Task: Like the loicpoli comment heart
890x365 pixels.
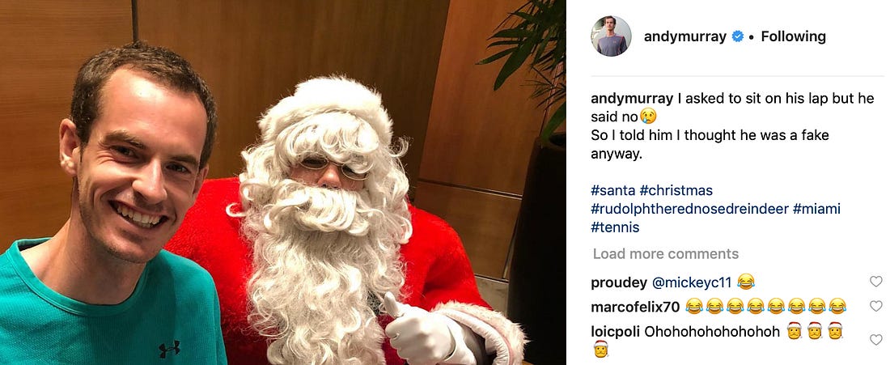Action: [875, 339]
